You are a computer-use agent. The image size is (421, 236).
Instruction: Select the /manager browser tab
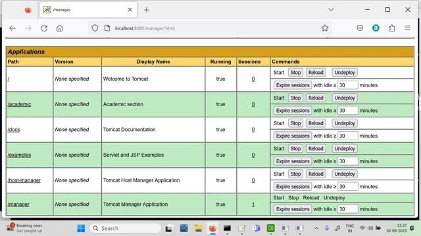[x=89, y=10]
